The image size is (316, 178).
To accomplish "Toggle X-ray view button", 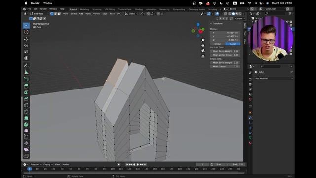I will 225,14.
